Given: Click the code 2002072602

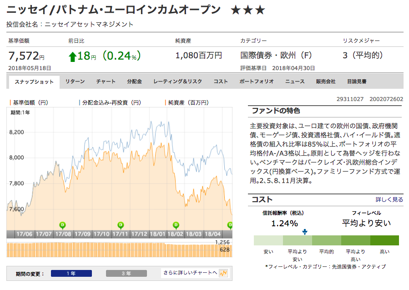Looking at the screenshot, I should pos(386,99).
